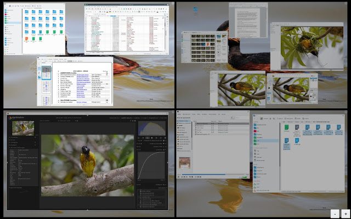Click the orange file icon in the top-left file manager
This screenshot has width=351, height=219.
[26, 39]
